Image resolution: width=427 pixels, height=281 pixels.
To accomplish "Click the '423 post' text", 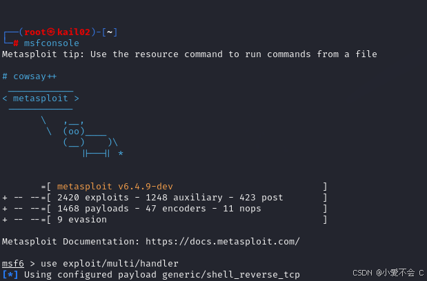I will coord(261,198).
